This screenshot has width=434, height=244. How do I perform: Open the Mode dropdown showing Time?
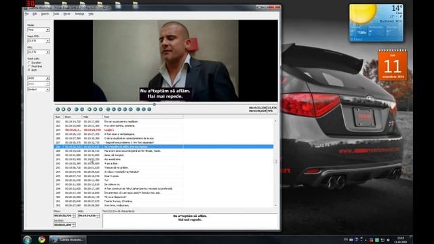39,30
